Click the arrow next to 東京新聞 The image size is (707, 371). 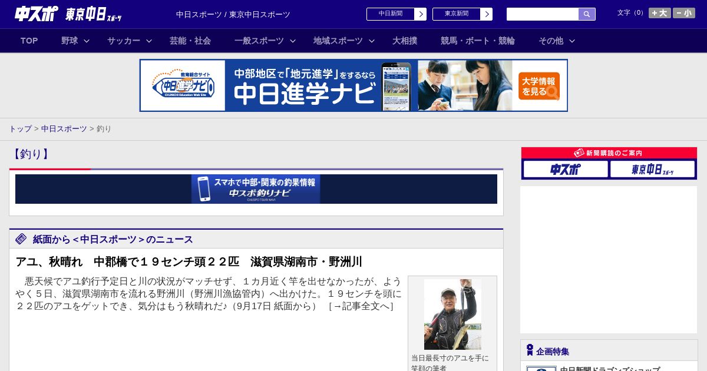click(x=487, y=14)
